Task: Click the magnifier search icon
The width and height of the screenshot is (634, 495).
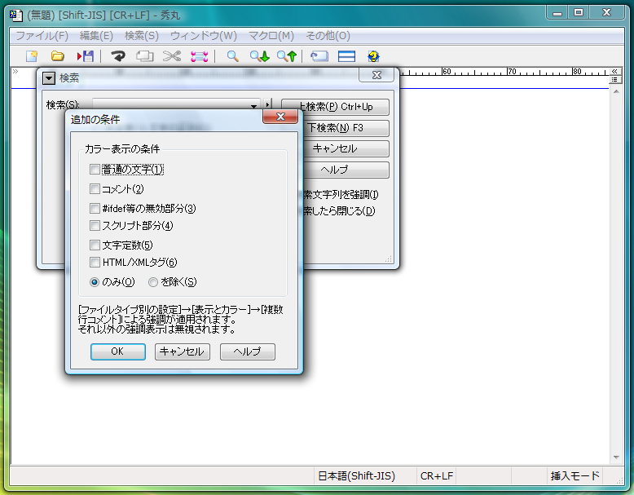Action: pos(232,55)
